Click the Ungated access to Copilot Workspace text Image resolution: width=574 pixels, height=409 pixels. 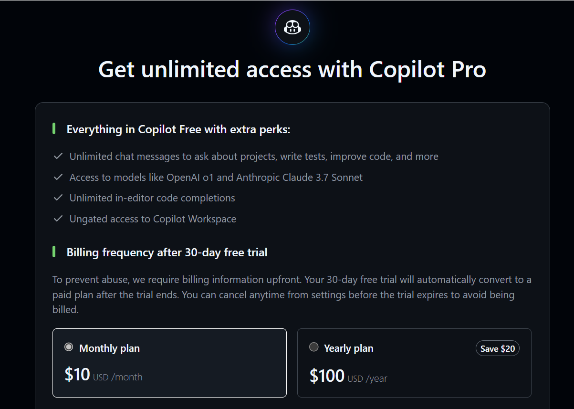click(153, 219)
